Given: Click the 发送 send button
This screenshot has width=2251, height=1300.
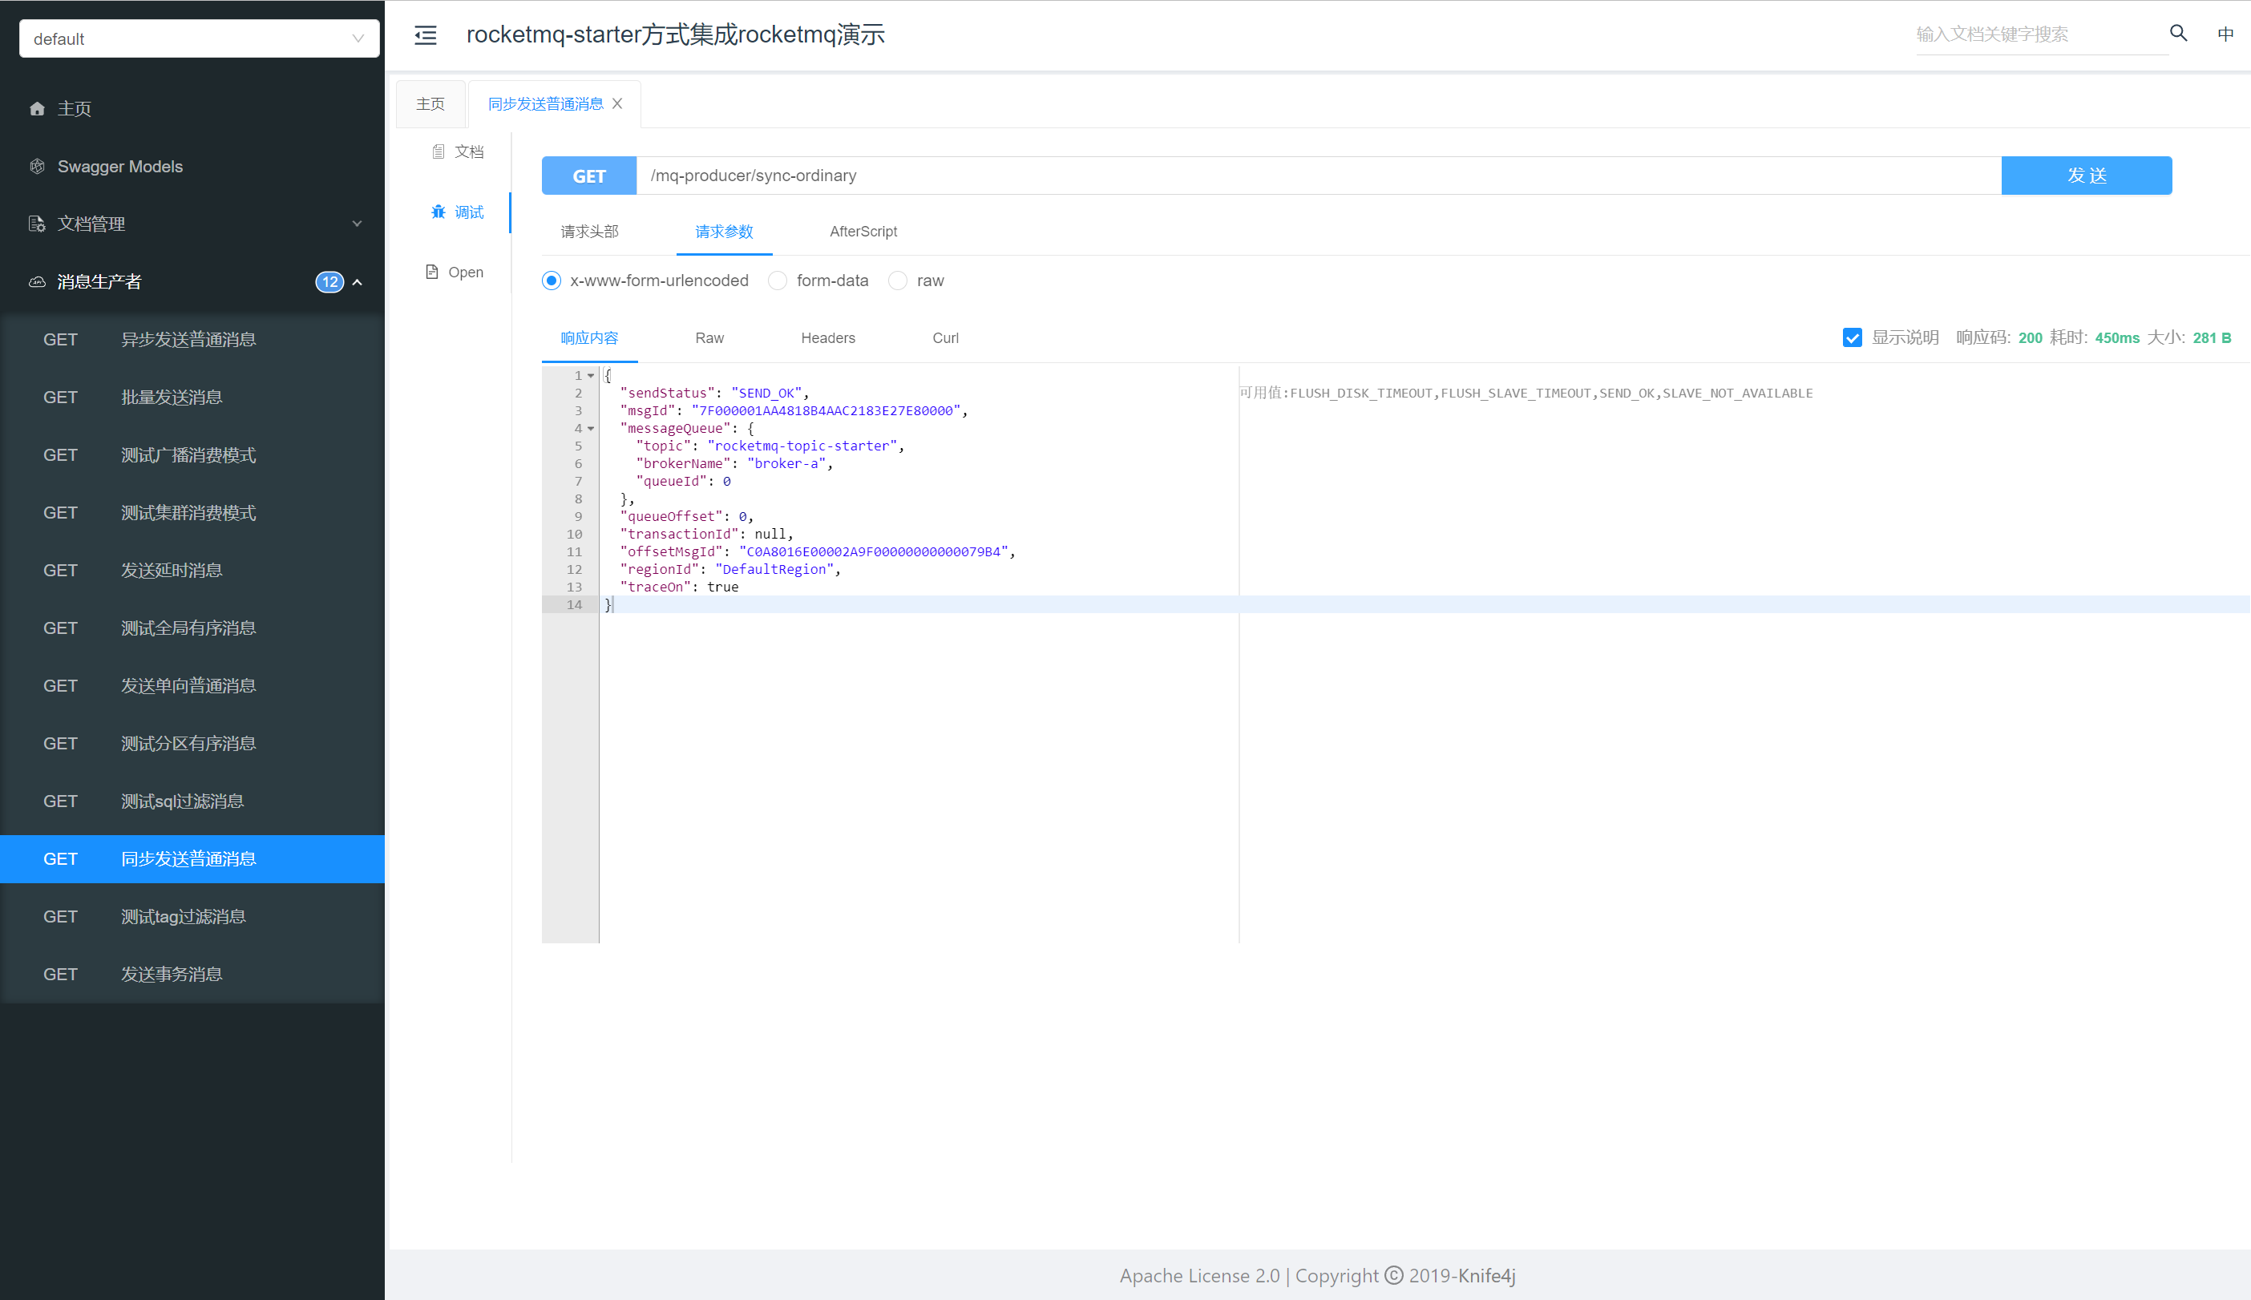Looking at the screenshot, I should coord(2086,176).
